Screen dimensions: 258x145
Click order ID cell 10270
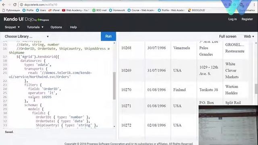[126, 90]
